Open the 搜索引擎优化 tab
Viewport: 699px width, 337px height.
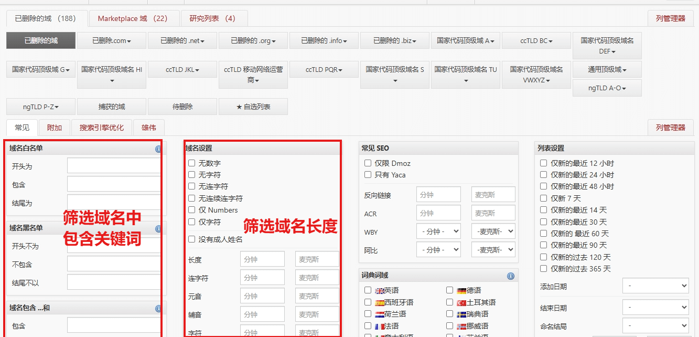pos(102,128)
